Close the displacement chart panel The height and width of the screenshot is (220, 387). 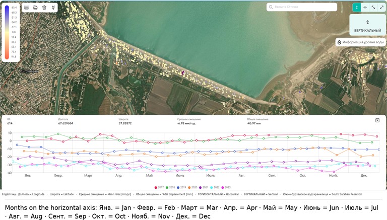[x=377, y=120]
